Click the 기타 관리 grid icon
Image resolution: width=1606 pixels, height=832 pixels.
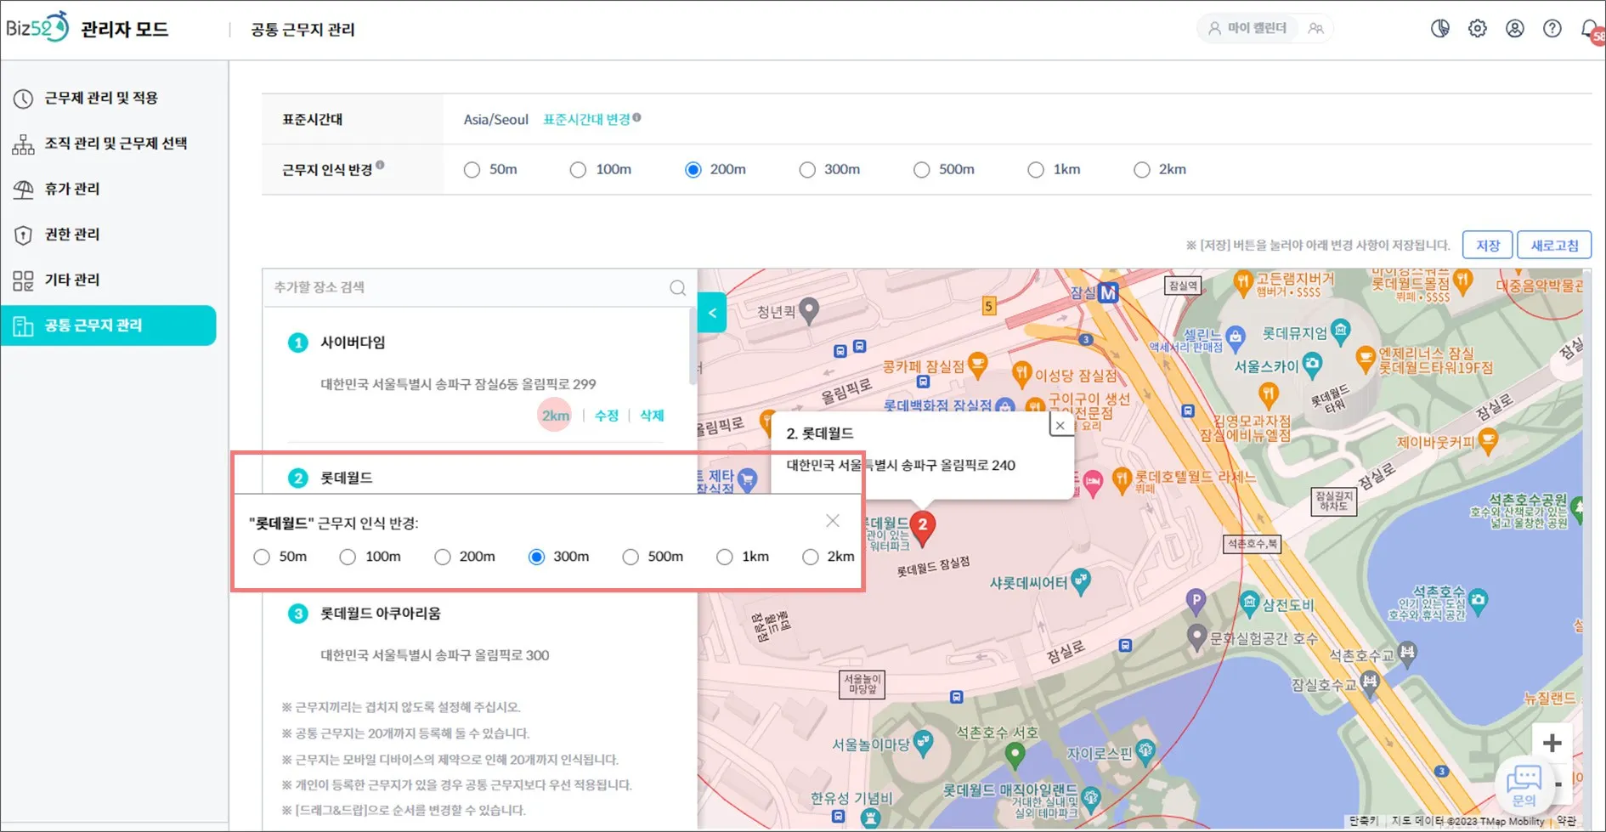pyautogui.click(x=23, y=280)
